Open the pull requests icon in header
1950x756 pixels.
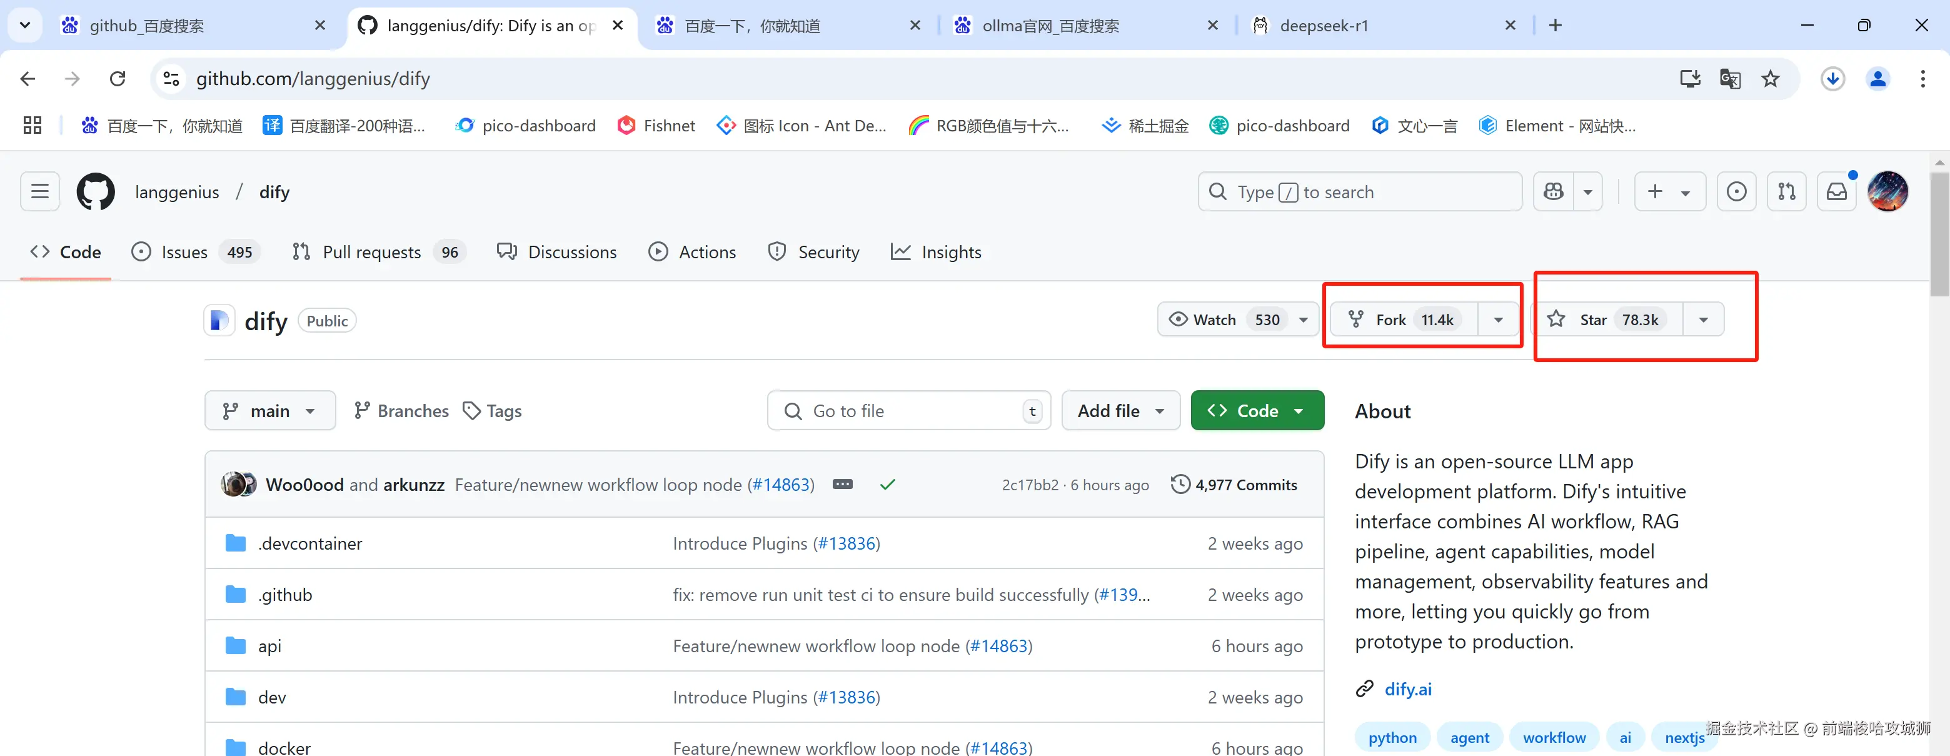point(1786,191)
